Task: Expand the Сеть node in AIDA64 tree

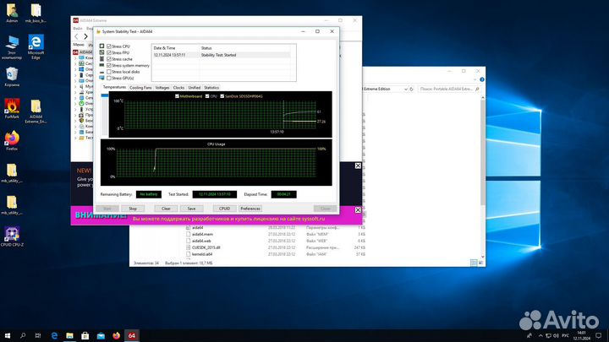Action: pyautogui.click(x=75, y=98)
